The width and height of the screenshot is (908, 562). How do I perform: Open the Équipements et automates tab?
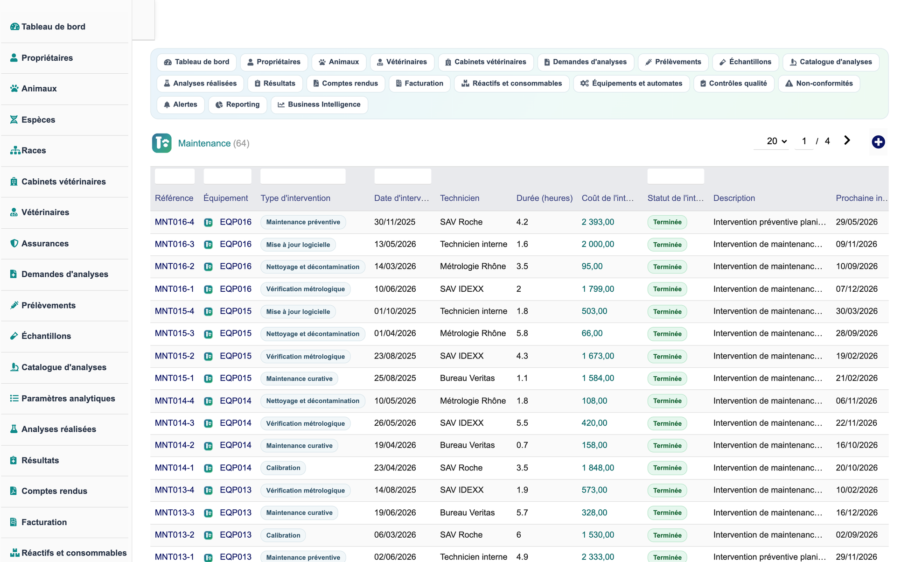tap(631, 84)
